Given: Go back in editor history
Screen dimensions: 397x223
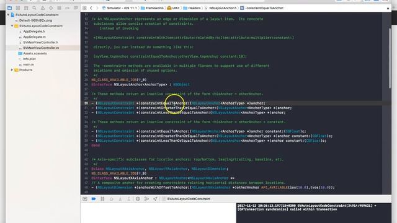Looking at the screenshot, I should 91,8.
